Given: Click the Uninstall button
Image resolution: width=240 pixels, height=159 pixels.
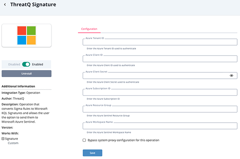Looking at the screenshot, I should pyautogui.click(x=26, y=74).
